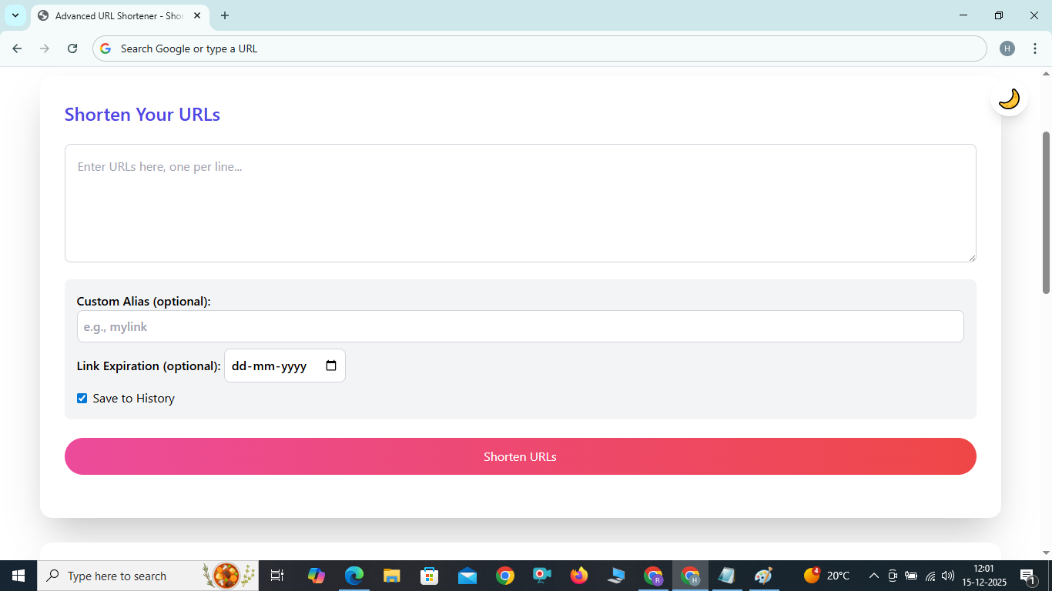Viewport: 1052px width, 591px height.
Task: Launch Firefox from the taskbar
Action: click(x=578, y=575)
